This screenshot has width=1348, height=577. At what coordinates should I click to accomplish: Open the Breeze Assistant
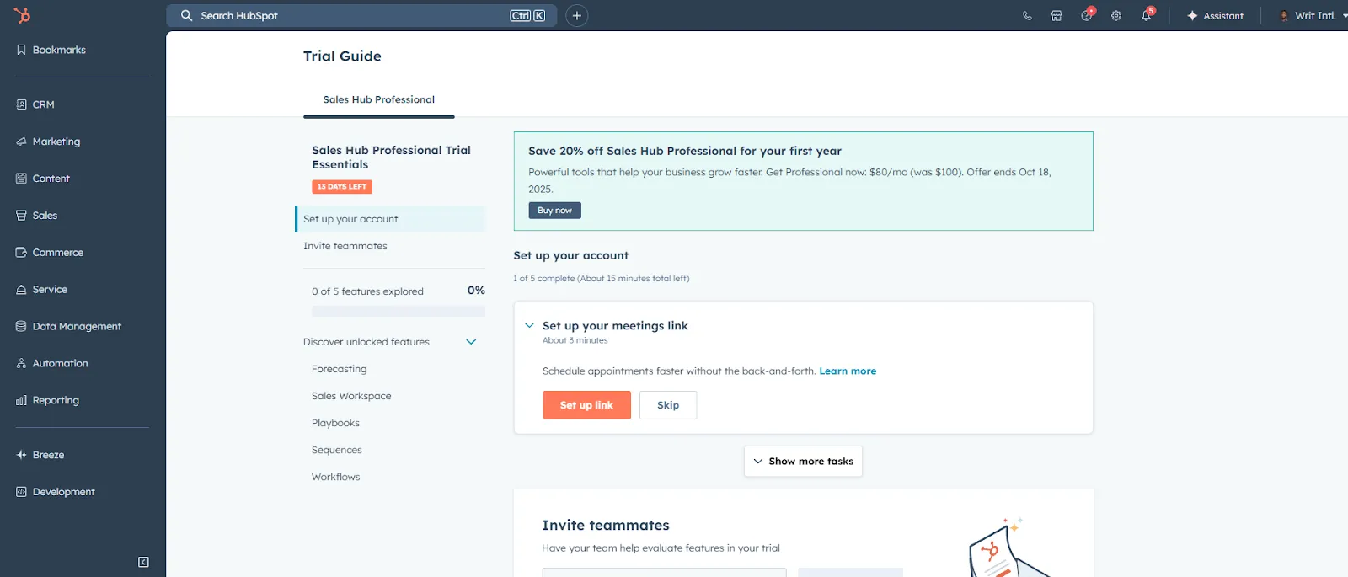pos(1215,16)
